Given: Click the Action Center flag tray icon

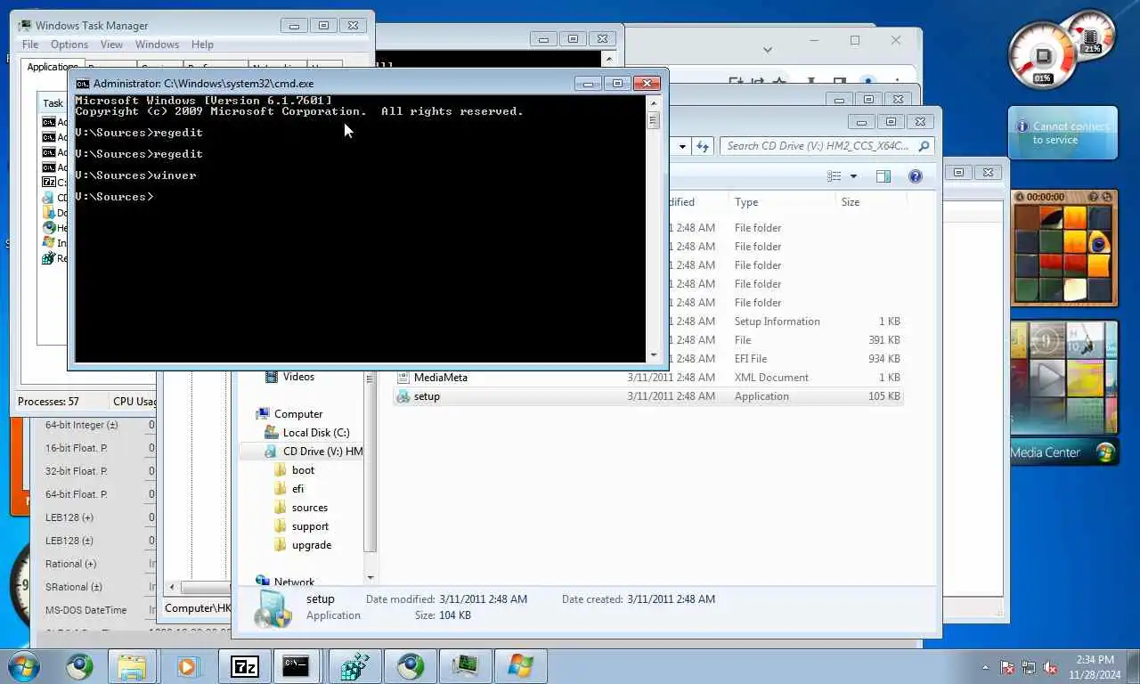Looking at the screenshot, I should pos(1007,667).
